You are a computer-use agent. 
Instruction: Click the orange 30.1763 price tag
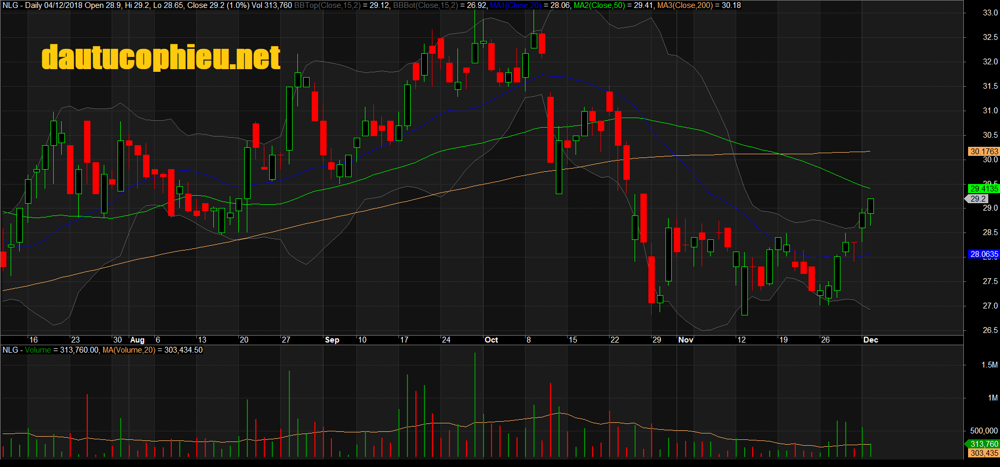coord(984,152)
